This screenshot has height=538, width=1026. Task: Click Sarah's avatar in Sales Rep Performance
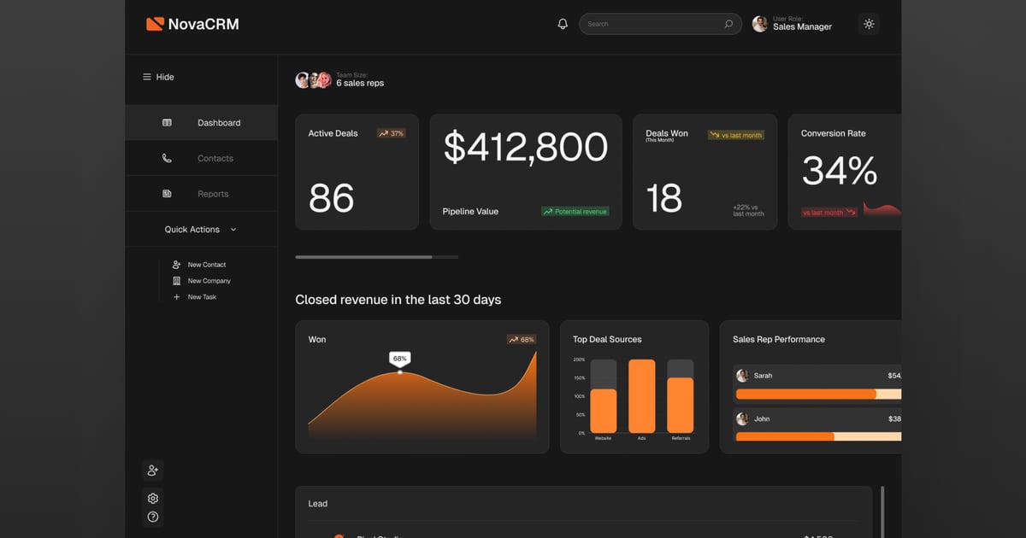[742, 376]
